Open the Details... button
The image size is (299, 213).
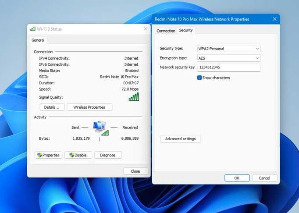click(52, 107)
